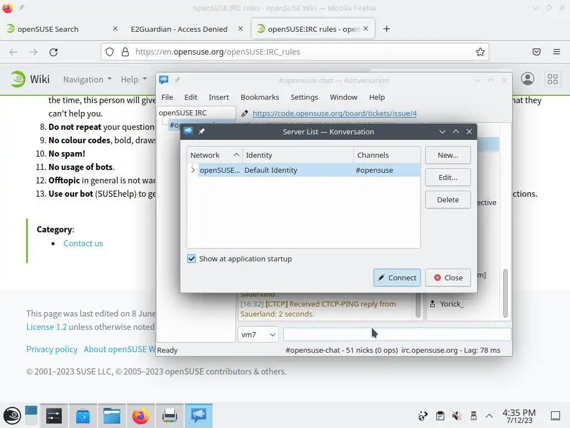Click the site security padlock icon
Image resolution: width=570 pixels, height=428 pixels.
(125, 52)
